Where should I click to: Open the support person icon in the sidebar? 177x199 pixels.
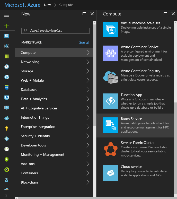point(7,180)
